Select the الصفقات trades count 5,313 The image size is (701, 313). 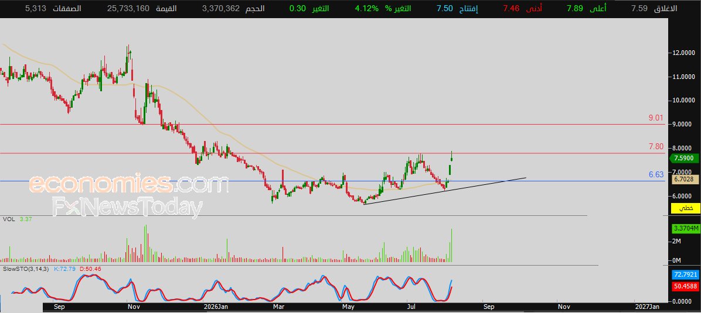[37, 9]
